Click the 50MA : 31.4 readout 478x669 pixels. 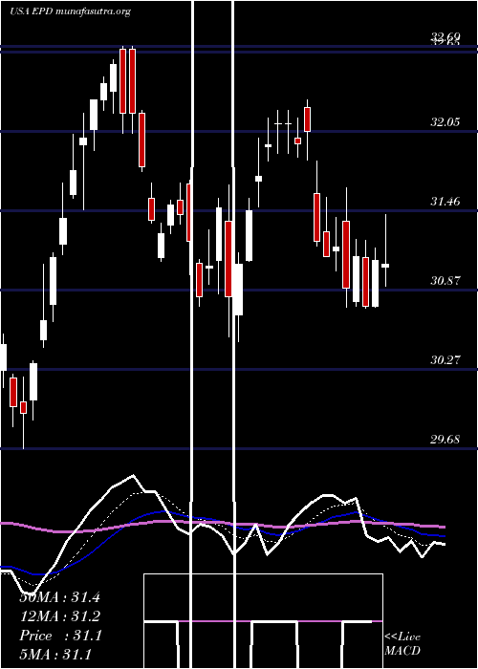(59, 597)
